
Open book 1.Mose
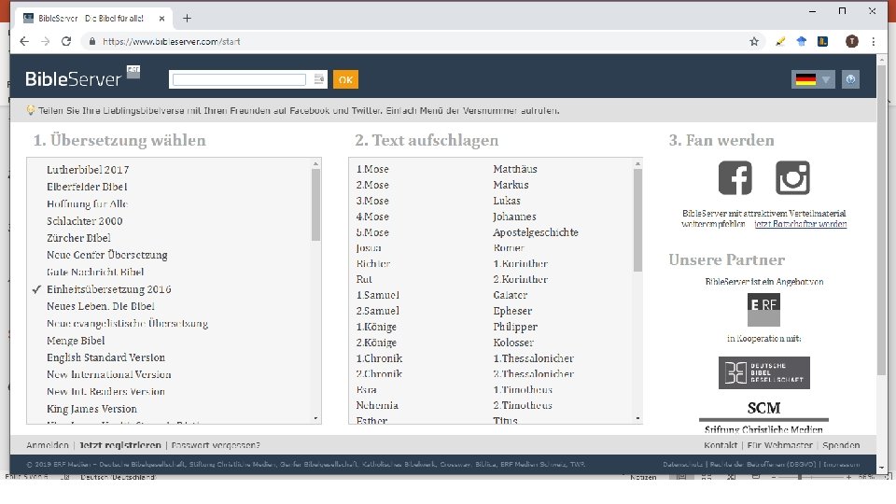pos(372,169)
